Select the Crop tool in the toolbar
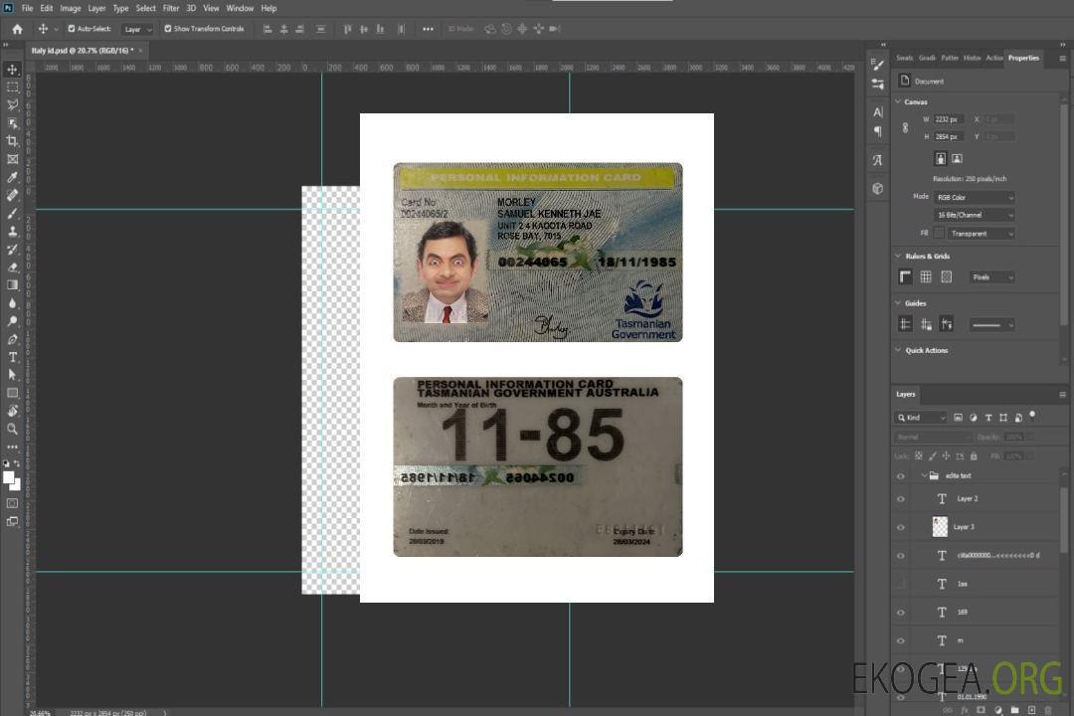This screenshot has height=716, width=1074. click(x=12, y=141)
